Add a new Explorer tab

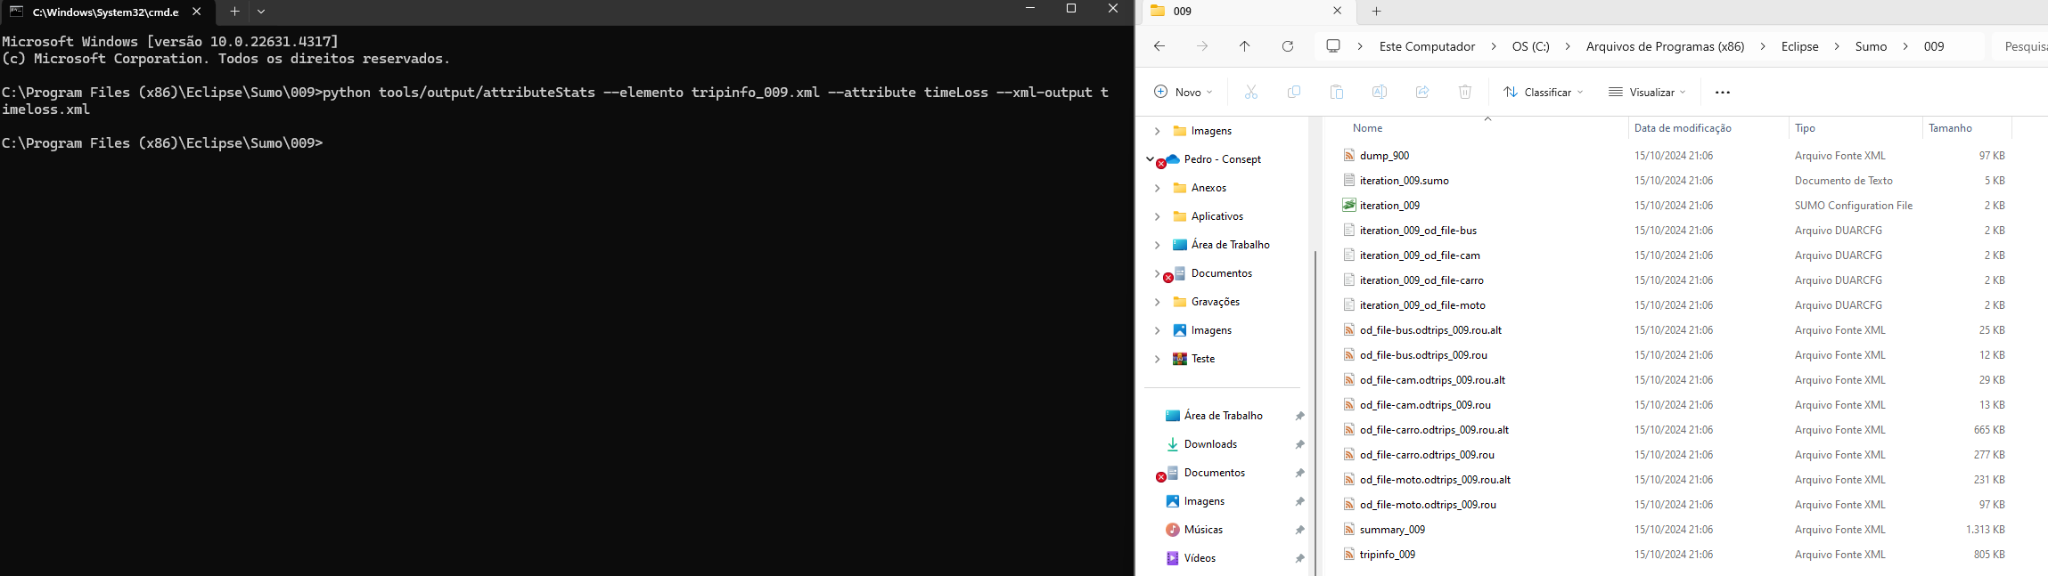(x=1376, y=12)
